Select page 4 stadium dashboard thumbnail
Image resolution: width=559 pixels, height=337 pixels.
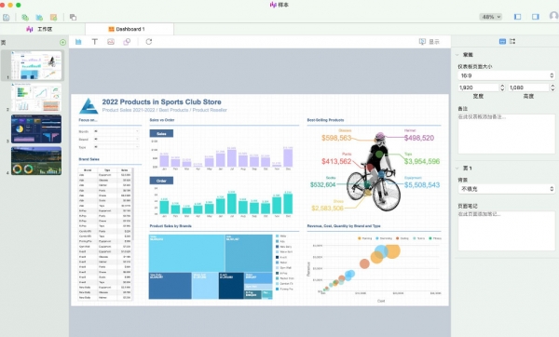pos(36,161)
